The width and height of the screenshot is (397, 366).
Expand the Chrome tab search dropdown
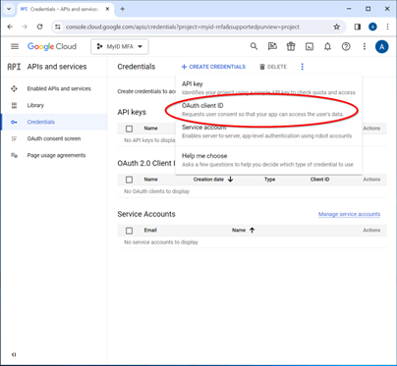(x=9, y=9)
